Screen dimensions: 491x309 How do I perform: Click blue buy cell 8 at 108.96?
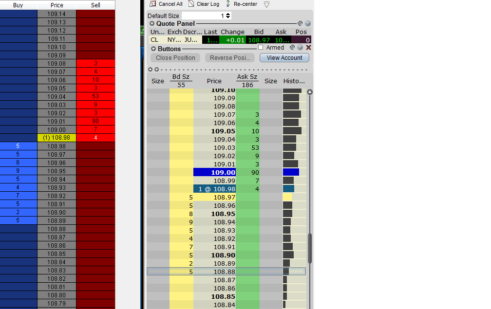click(18, 163)
